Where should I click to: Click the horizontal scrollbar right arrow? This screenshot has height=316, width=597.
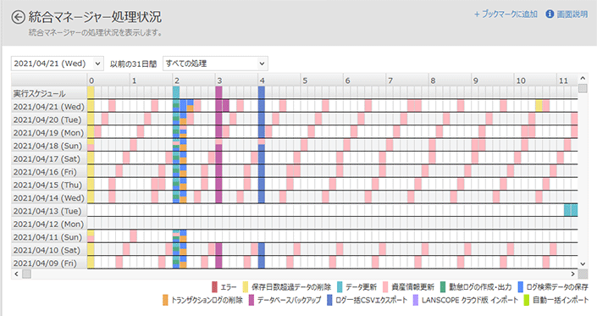point(573,274)
